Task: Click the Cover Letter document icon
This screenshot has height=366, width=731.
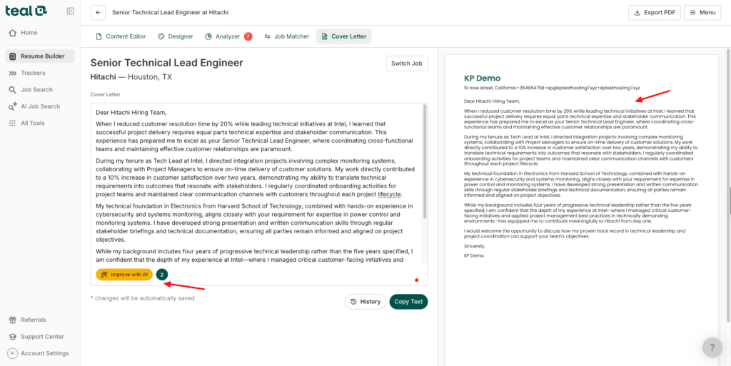Action: [x=325, y=36]
